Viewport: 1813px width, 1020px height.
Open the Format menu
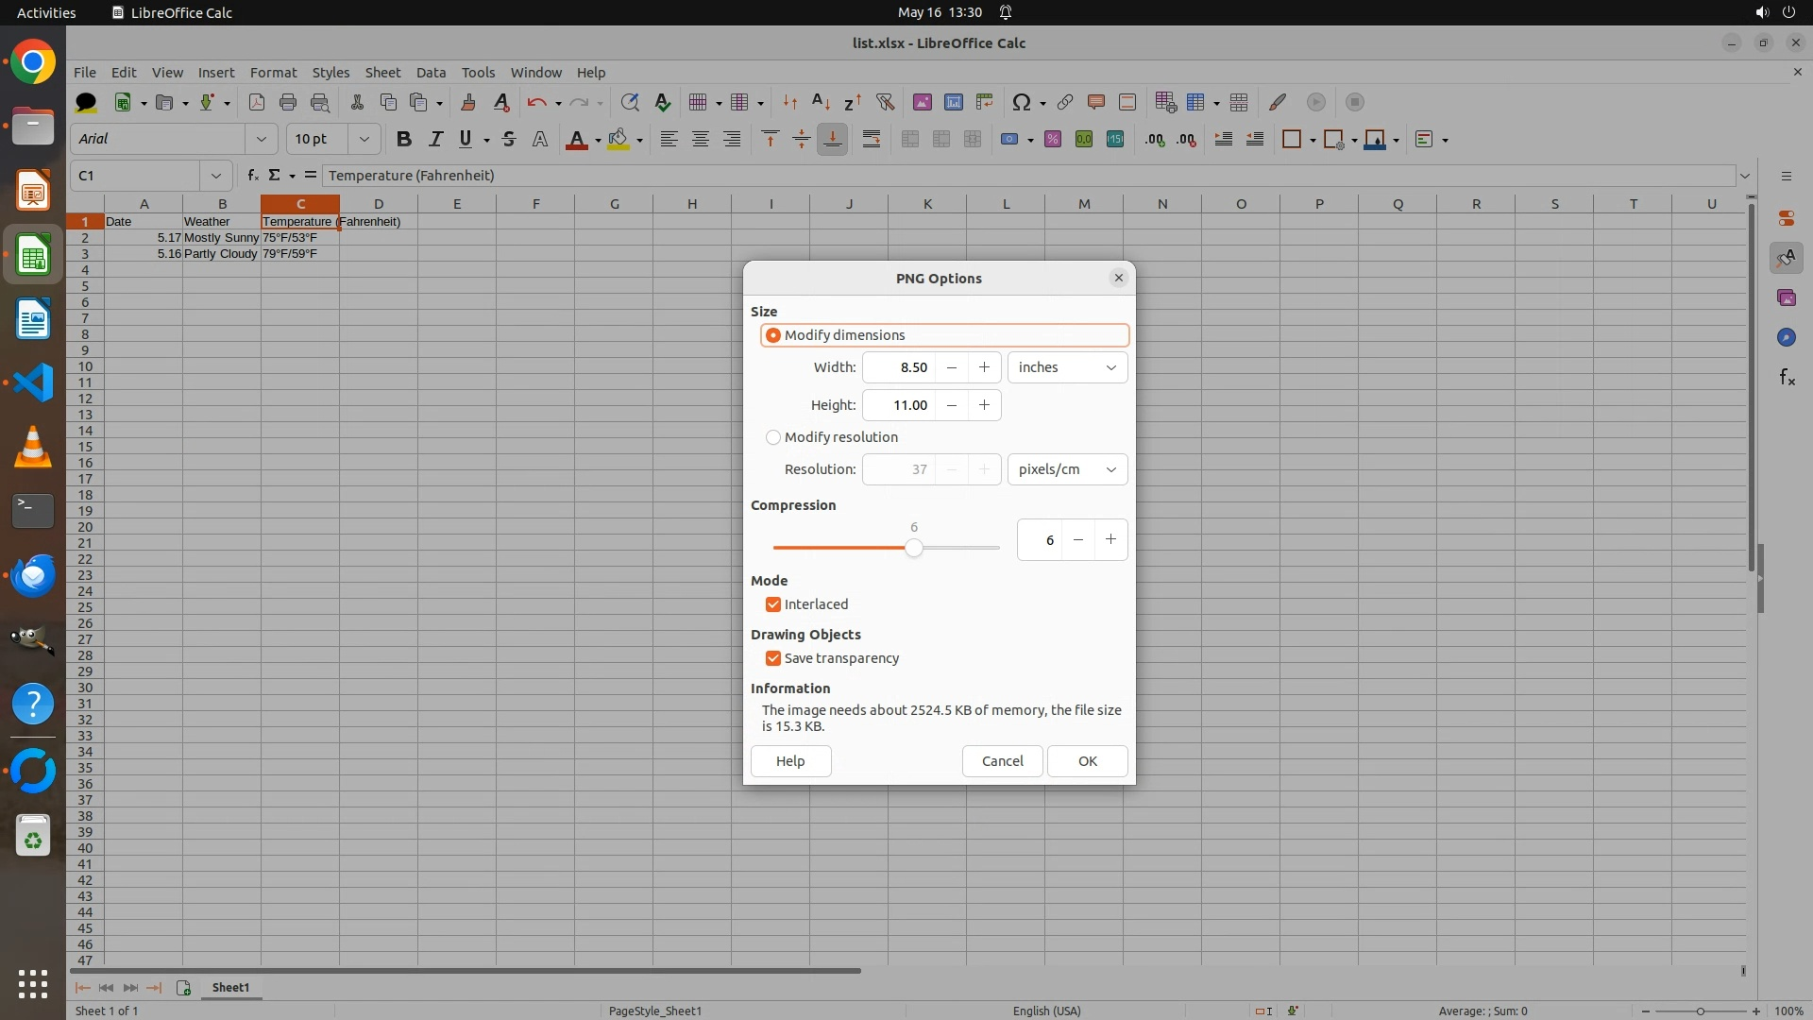pyautogui.click(x=273, y=72)
